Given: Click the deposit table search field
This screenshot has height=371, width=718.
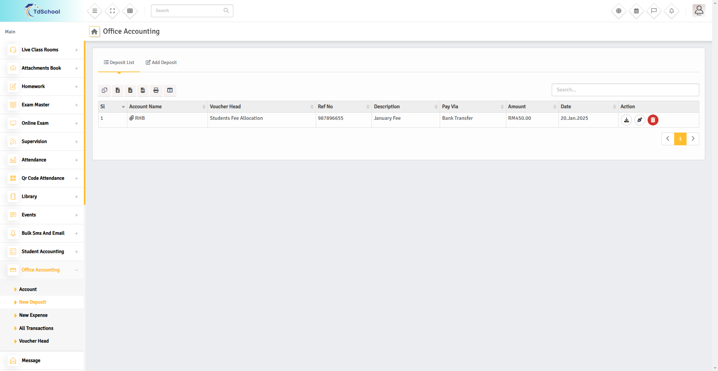Looking at the screenshot, I should pos(625,90).
